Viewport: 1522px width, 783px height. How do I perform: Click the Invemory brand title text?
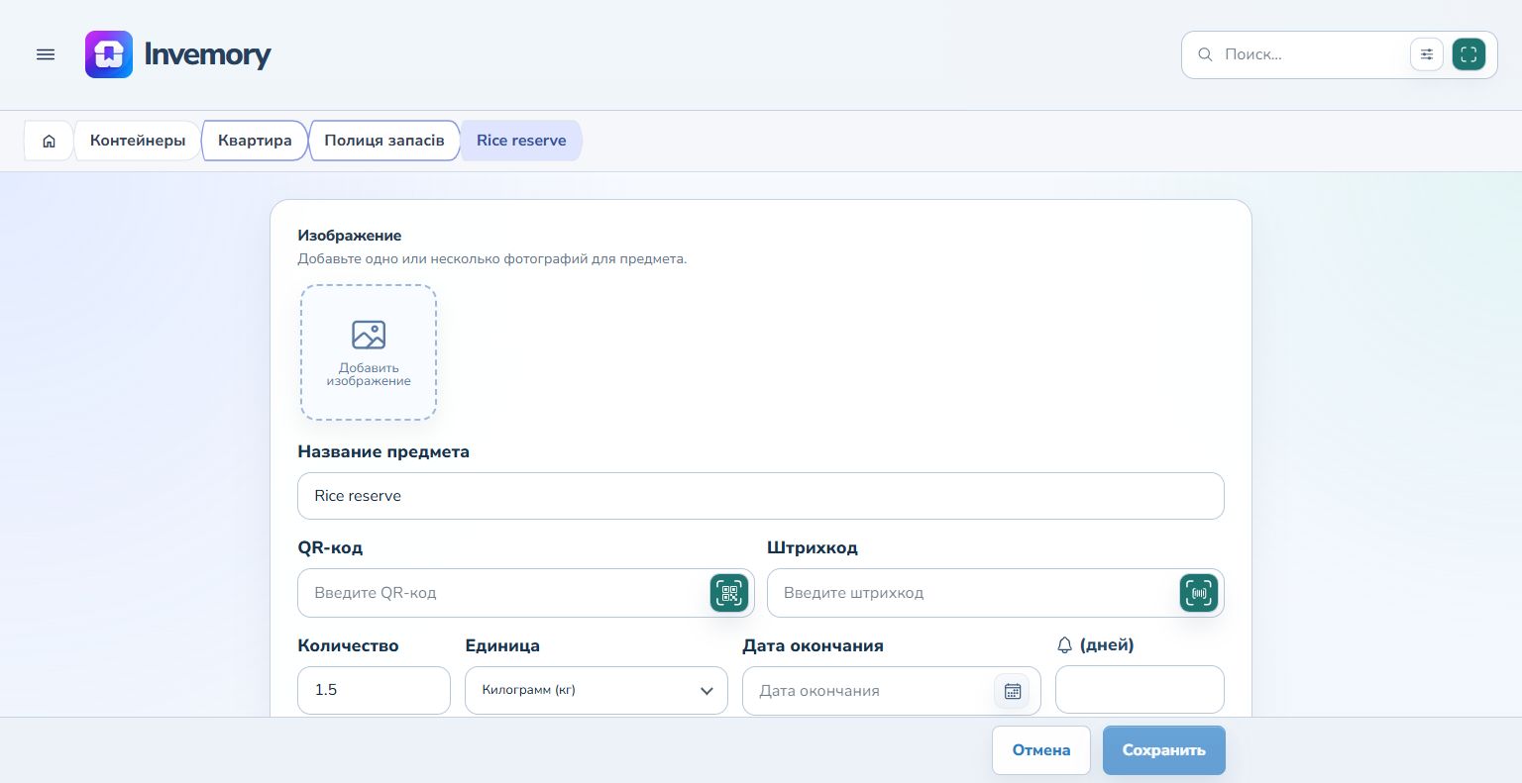[x=207, y=54]
